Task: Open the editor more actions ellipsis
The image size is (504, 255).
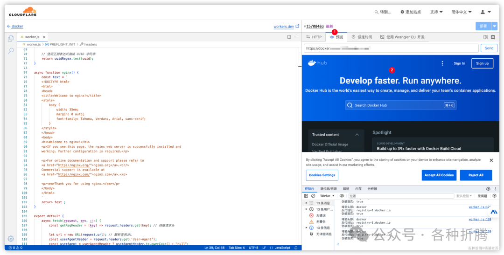Action: (296, 37)
